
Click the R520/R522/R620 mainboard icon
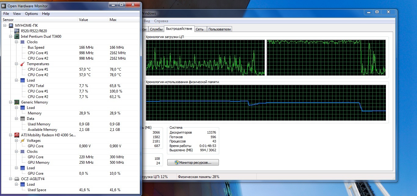[17, 31]
